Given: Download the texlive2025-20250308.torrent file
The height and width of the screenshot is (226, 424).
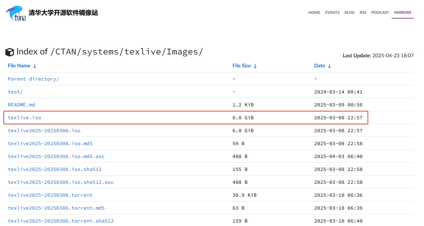Looking at the screenshot, I should pos(50,195).
